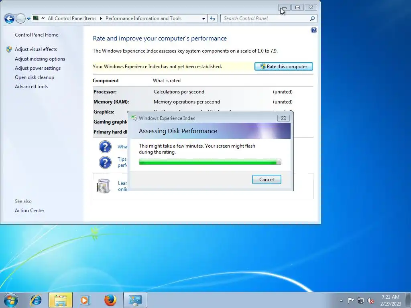The image size is (411, 308).
Task: Open help via blue question mark icon
Action: 313,30
